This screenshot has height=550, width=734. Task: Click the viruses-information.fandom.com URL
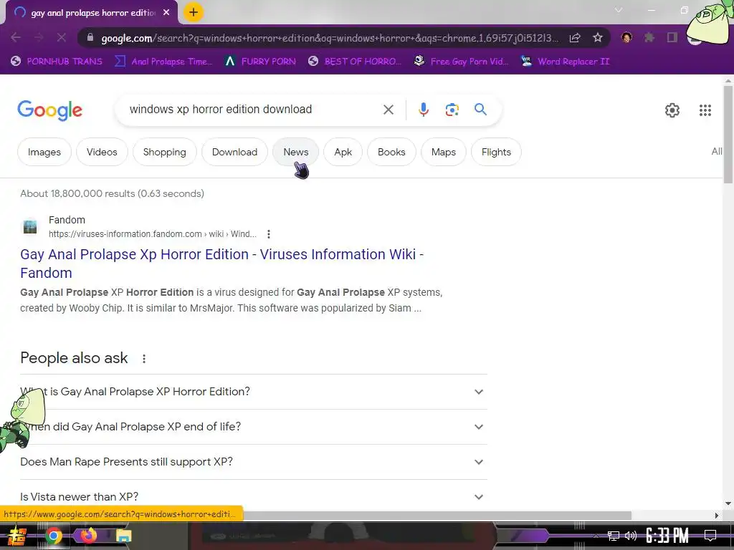tap(152, 234)
